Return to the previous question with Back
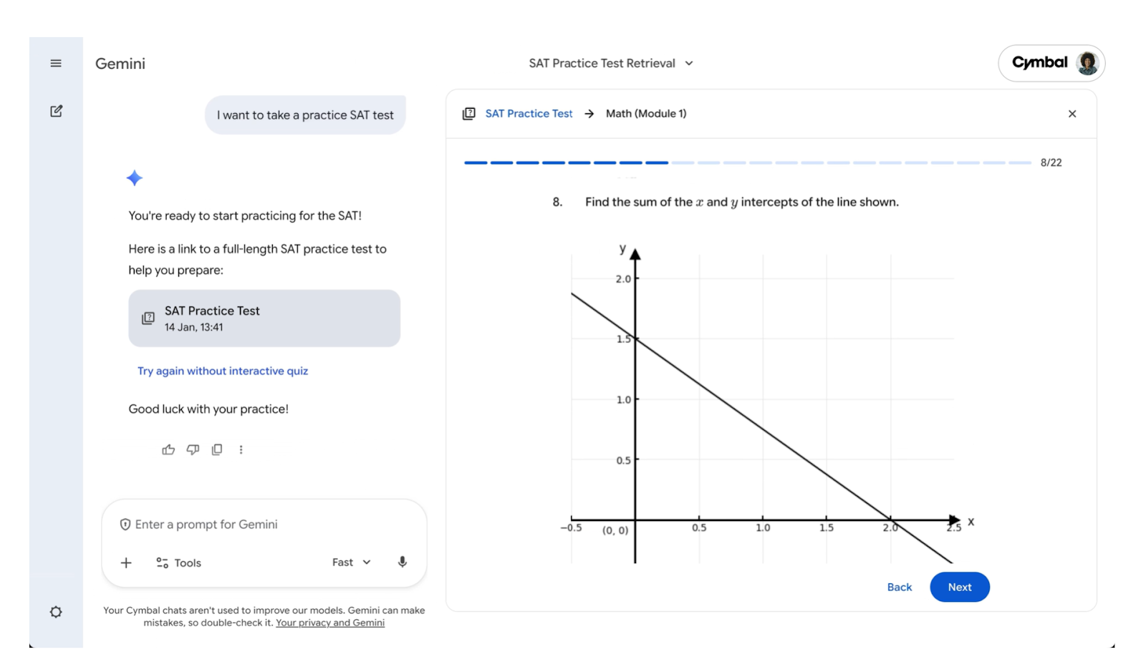The image size is (1146, 667). [x=899, y=587]
